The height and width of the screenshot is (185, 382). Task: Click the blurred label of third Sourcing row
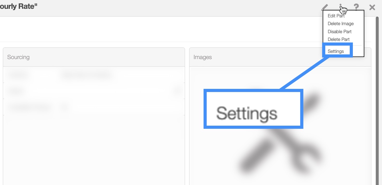click(x=29, y=107)
